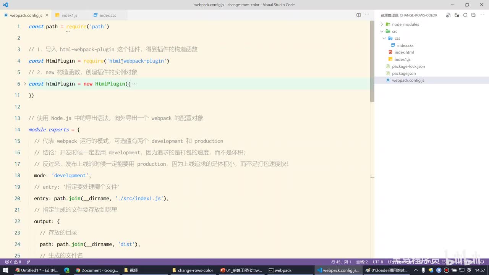The width and height of the screenshot is (489, 275).
Task: Open change-rows-color folder taskbar window
Action: coord(193,270)
